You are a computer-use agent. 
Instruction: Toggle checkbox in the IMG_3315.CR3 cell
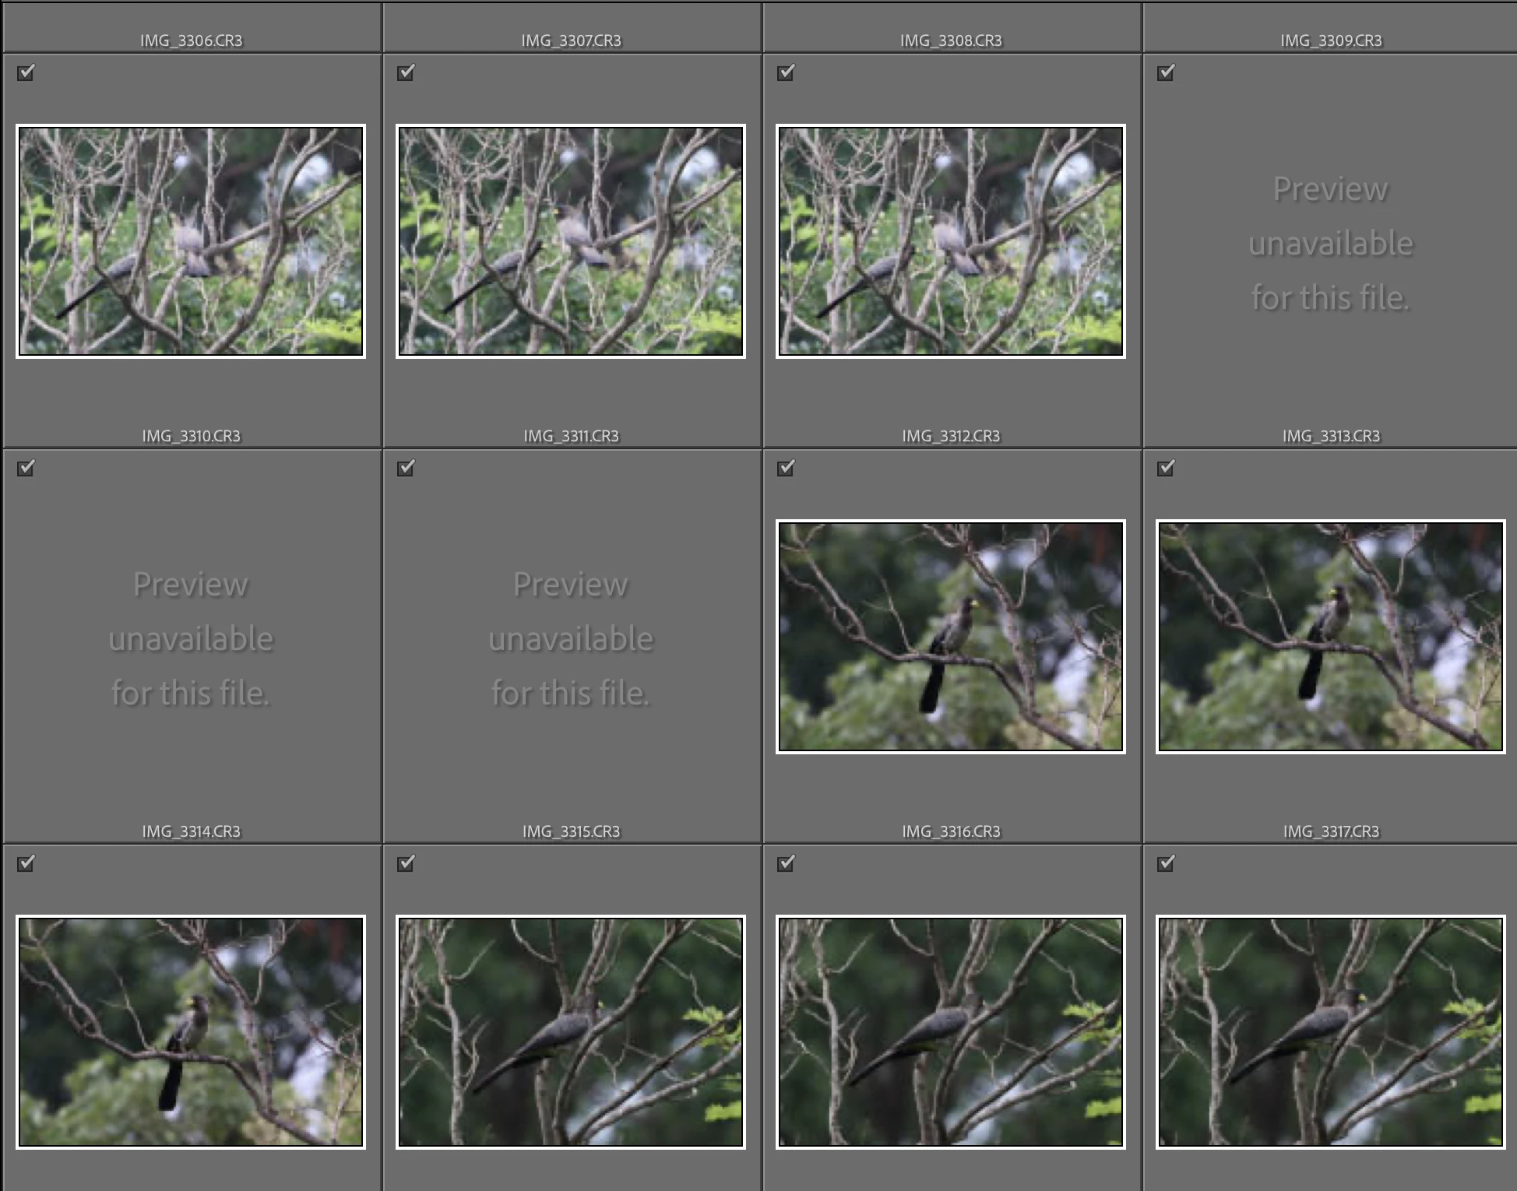(406, 468)
